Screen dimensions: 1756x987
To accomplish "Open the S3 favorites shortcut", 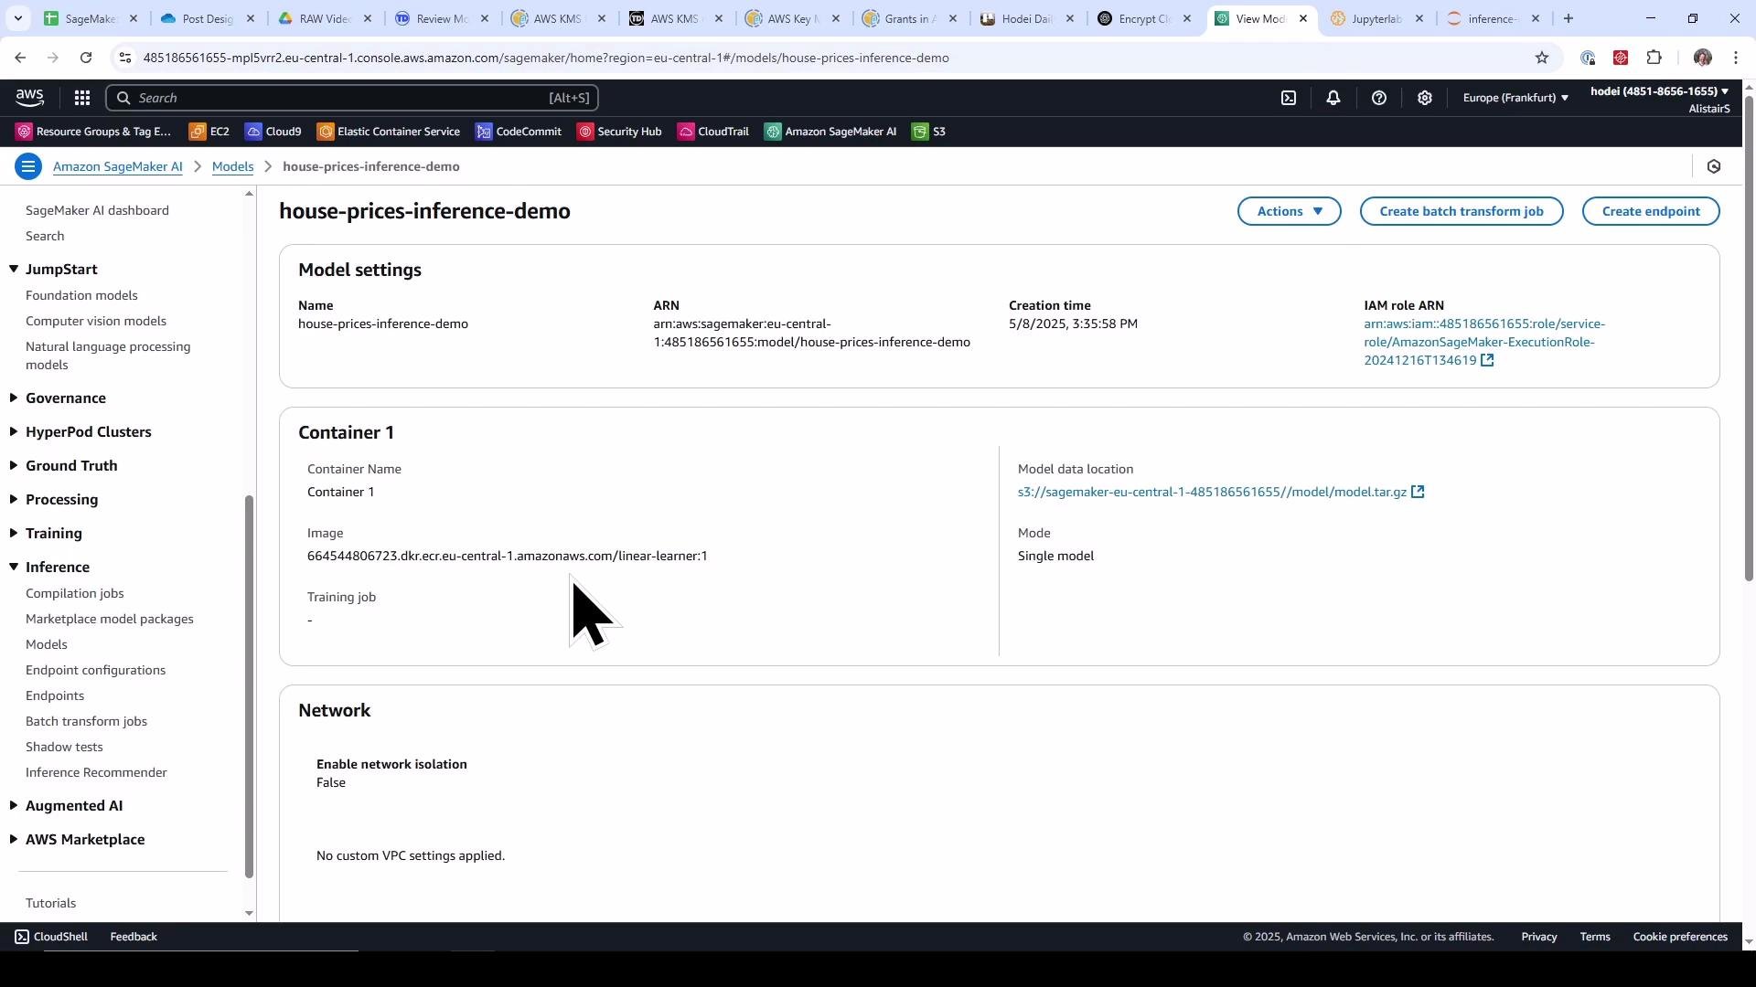I will (929, 132).
